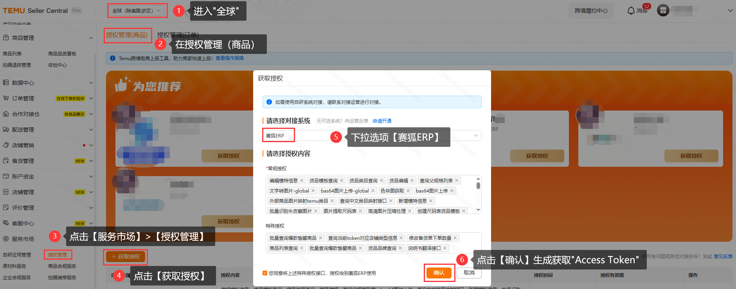Click the 申请开通 link
The image size is (736, 289).
point(382,121)
